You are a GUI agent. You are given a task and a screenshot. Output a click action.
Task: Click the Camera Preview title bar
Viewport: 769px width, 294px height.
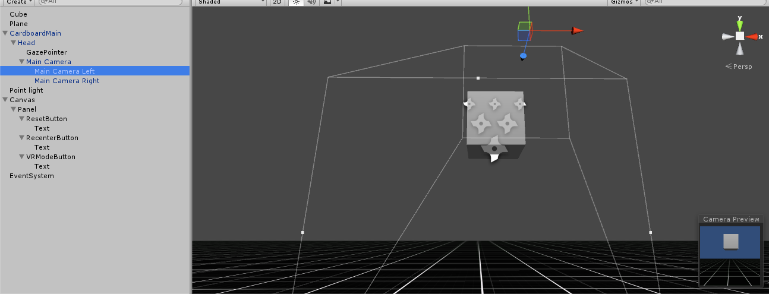click(x=731, y=219)
